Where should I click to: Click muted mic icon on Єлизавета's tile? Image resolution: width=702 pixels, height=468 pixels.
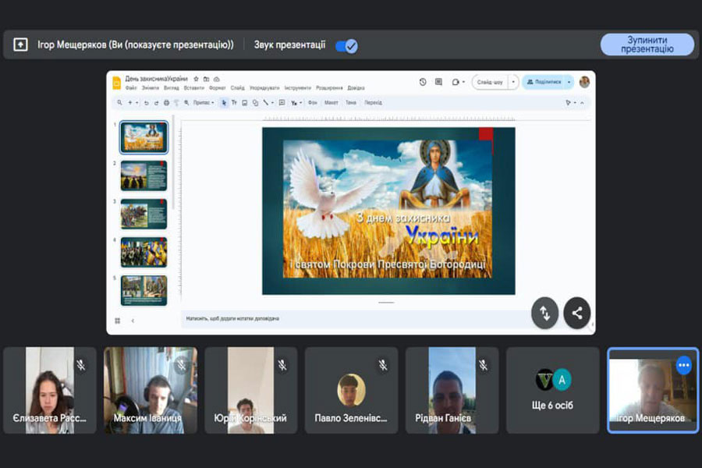pos(80,365)
